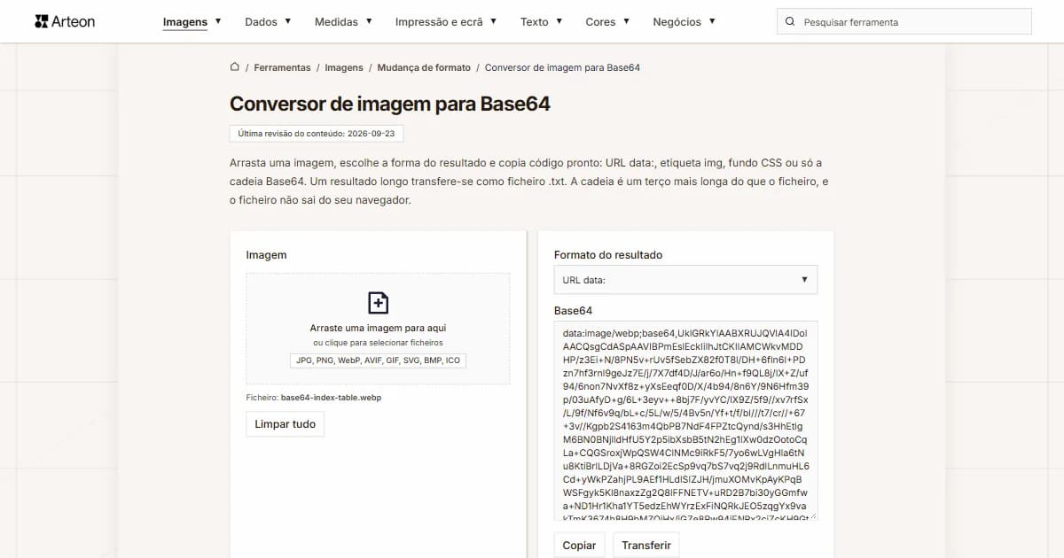Click the Conversor de imagem para Base64 breadcrumb text
The height and width of the screenshot is (558, 1064).
point(562,67)
